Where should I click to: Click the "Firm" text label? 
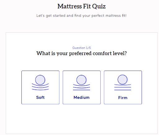pos(123,98)
